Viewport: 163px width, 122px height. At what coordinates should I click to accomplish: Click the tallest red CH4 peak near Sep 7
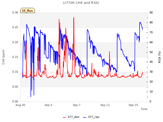pos(74,18)
